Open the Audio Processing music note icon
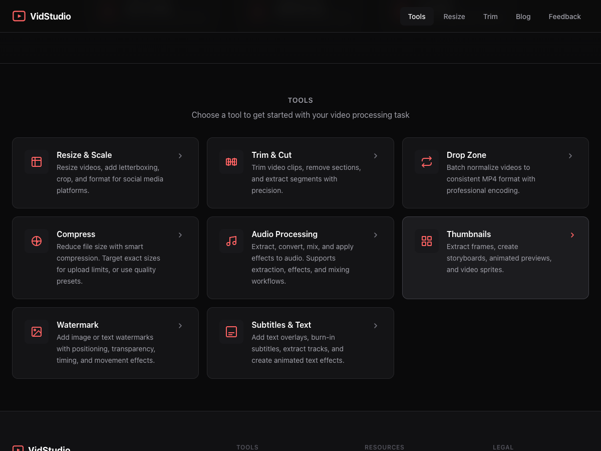The image size is (601, 451). tap(231, 241)
